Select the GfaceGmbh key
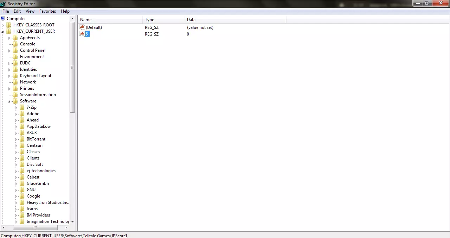Screen dimensions: 450x238 [x=38, y=183]
